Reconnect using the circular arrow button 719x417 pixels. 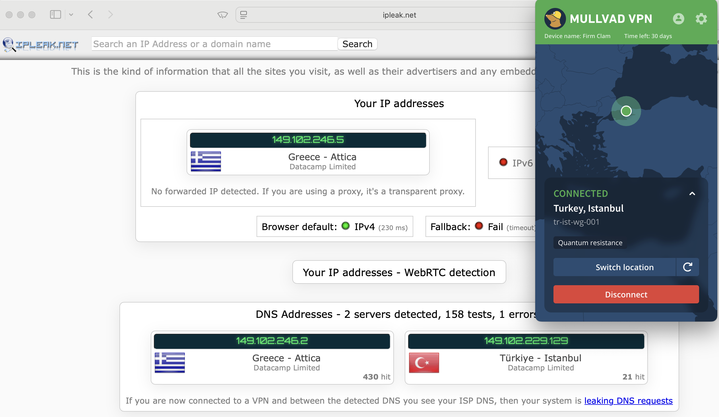click(x=688, y=267)
